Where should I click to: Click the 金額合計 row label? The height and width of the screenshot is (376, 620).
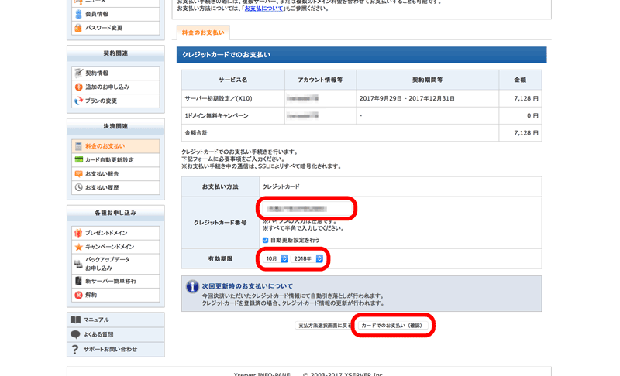pos(196,133)
